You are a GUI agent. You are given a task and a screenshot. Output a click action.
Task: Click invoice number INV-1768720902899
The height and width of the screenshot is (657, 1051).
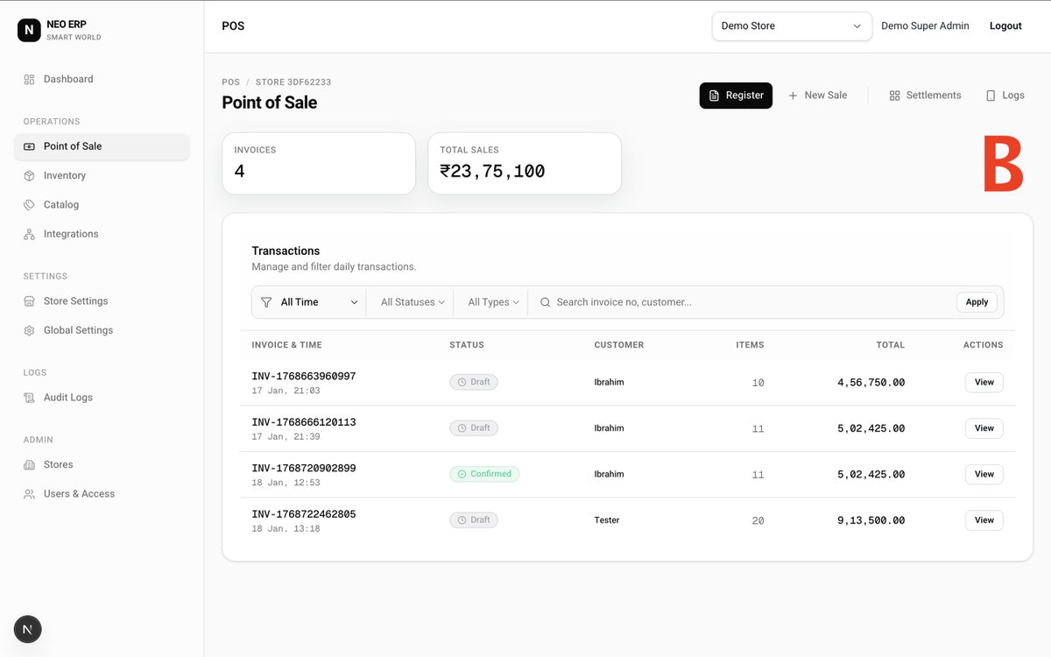pyautogui.click(x=304, y=469)
